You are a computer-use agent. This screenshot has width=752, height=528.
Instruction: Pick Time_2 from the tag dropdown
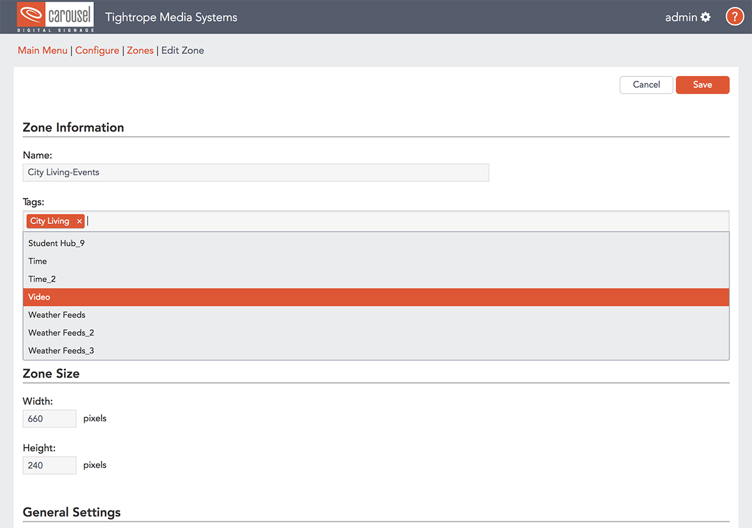click(42, 279)
